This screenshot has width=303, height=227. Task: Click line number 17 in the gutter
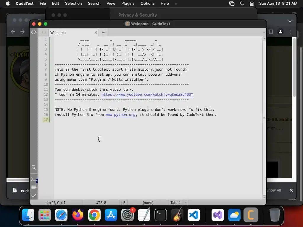[x=46, y=119]
